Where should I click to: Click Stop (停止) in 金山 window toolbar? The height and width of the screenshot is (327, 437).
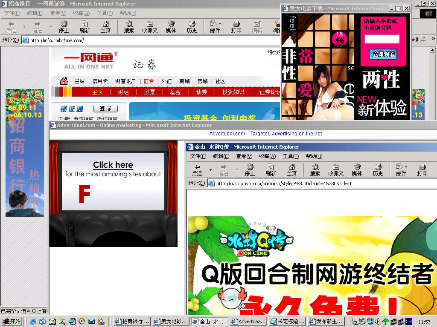pos(250,170)
